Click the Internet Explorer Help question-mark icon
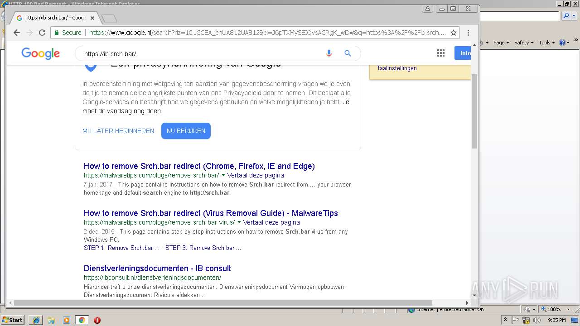The height and width of the screenshot is (326, 580). [562, 43]
